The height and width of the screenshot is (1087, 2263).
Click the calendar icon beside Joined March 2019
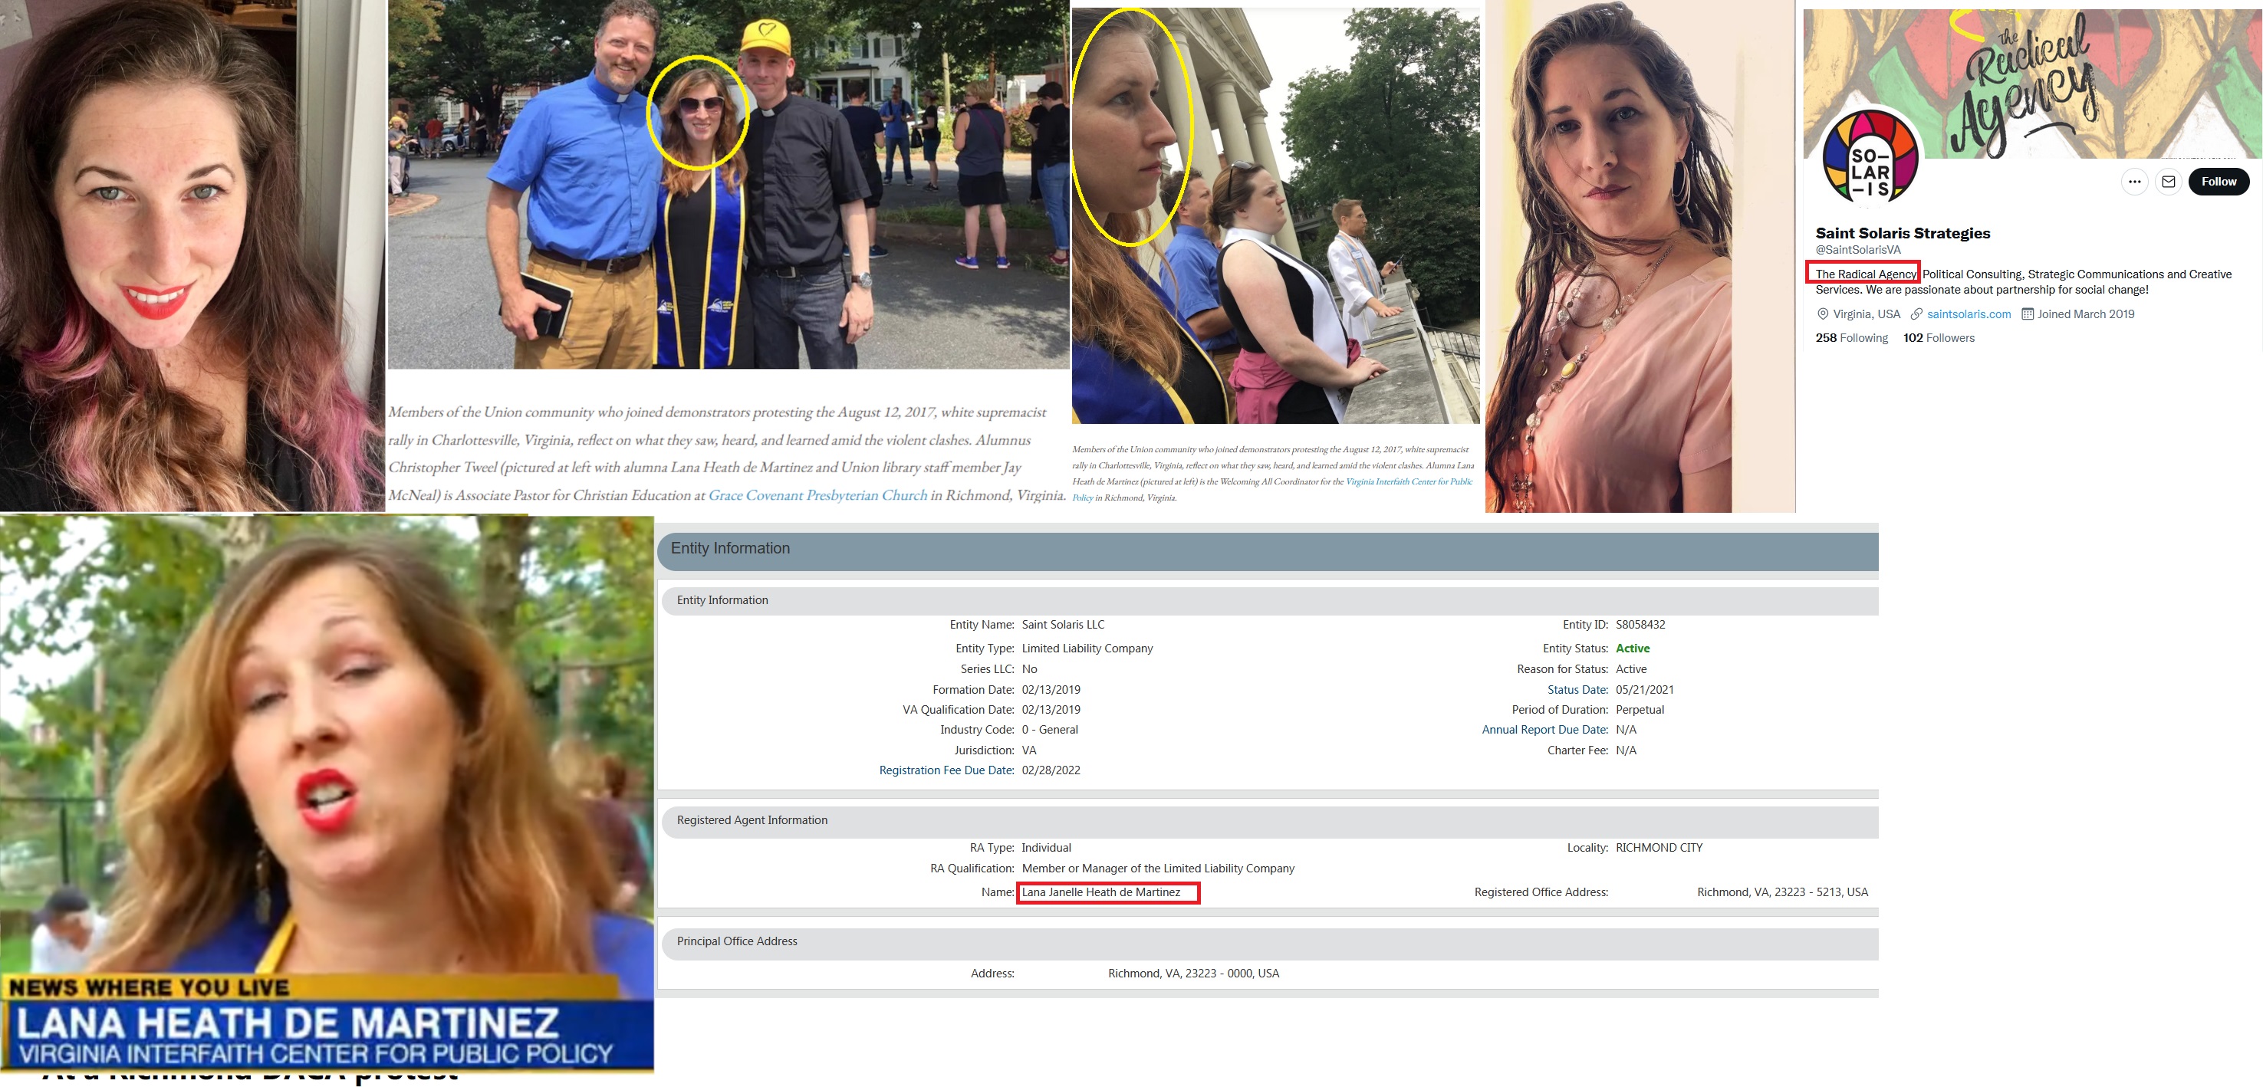click(x=2028, y=314)
